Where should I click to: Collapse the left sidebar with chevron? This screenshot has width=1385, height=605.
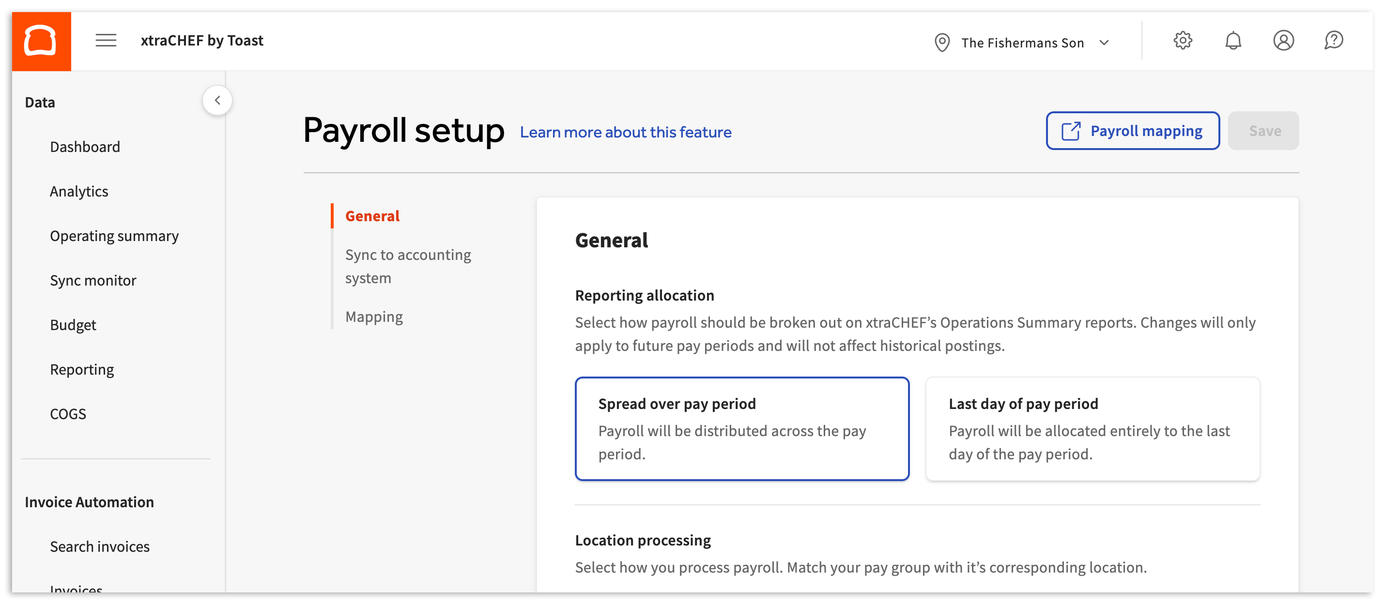coord(217,101)
